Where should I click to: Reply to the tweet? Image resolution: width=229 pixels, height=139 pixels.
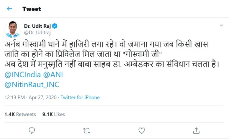coord(31,130)
